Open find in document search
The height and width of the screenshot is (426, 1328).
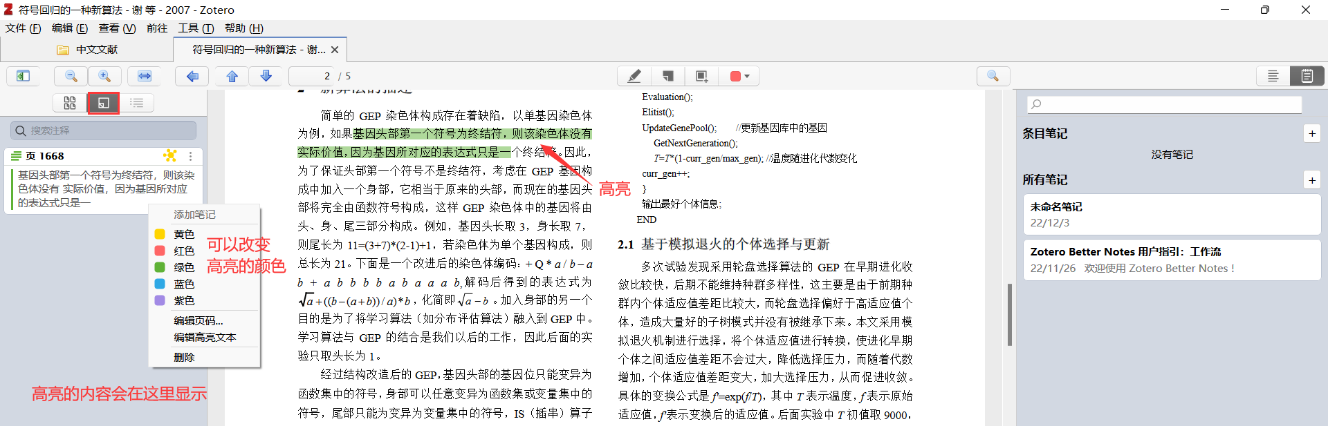click(993, 76)
